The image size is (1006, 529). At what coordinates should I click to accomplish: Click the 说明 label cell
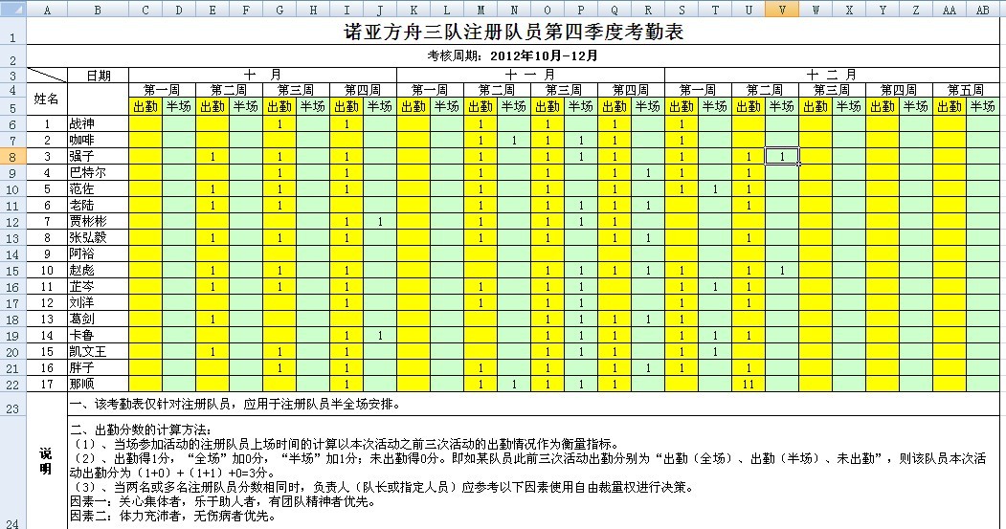[46, 461]
